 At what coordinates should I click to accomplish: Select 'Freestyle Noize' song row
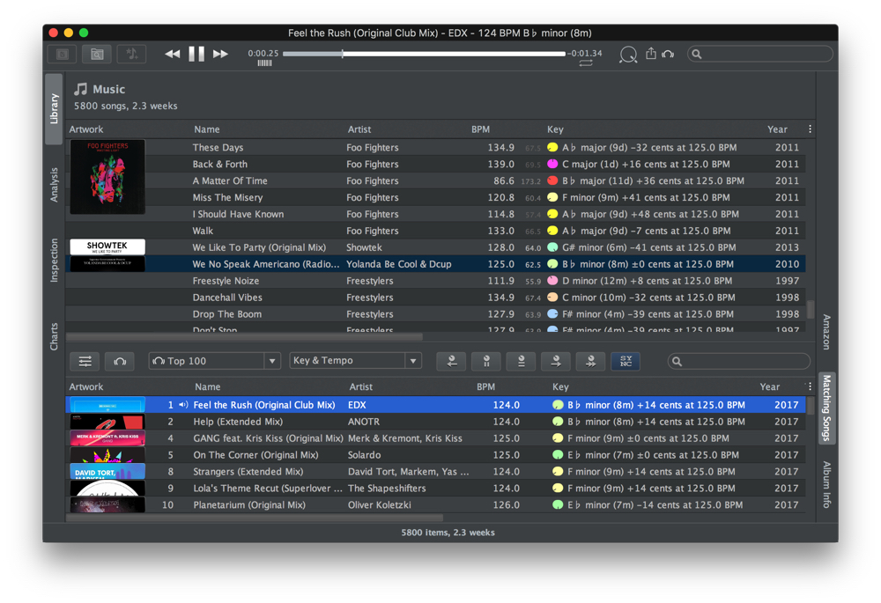pos(435,281)
